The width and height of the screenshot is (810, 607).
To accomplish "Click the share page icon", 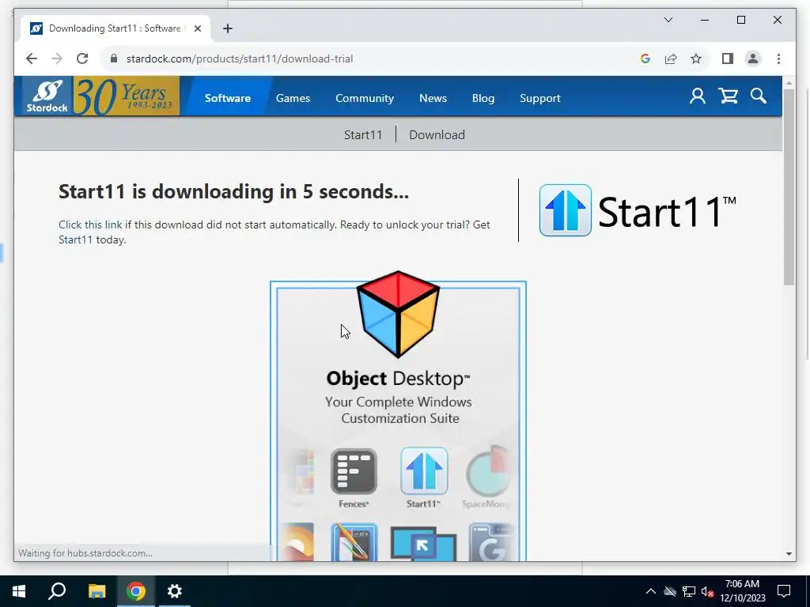I will click(x=671, y=58).
